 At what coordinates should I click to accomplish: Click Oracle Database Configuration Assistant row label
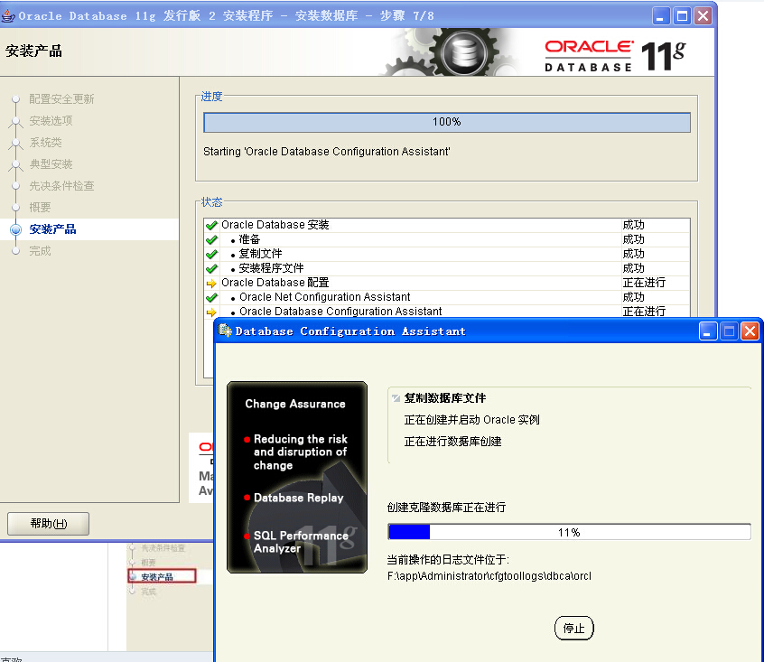pos(340,312)
